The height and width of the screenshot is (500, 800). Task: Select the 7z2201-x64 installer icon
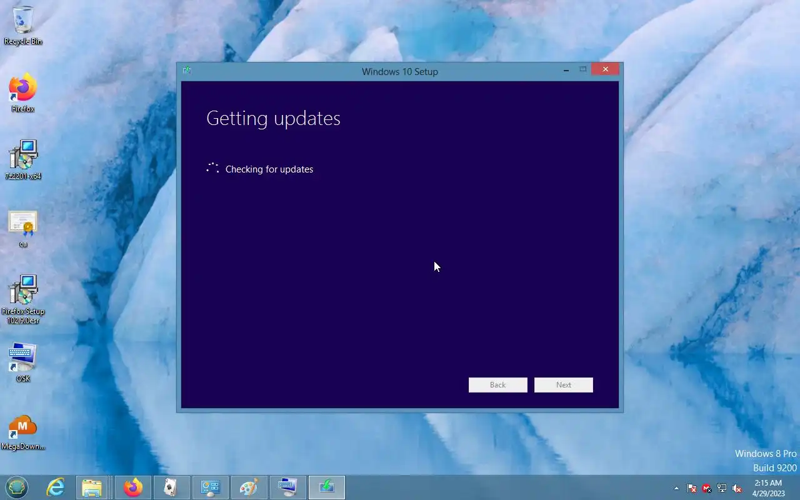pyautogui.click(x=23, y=160)
